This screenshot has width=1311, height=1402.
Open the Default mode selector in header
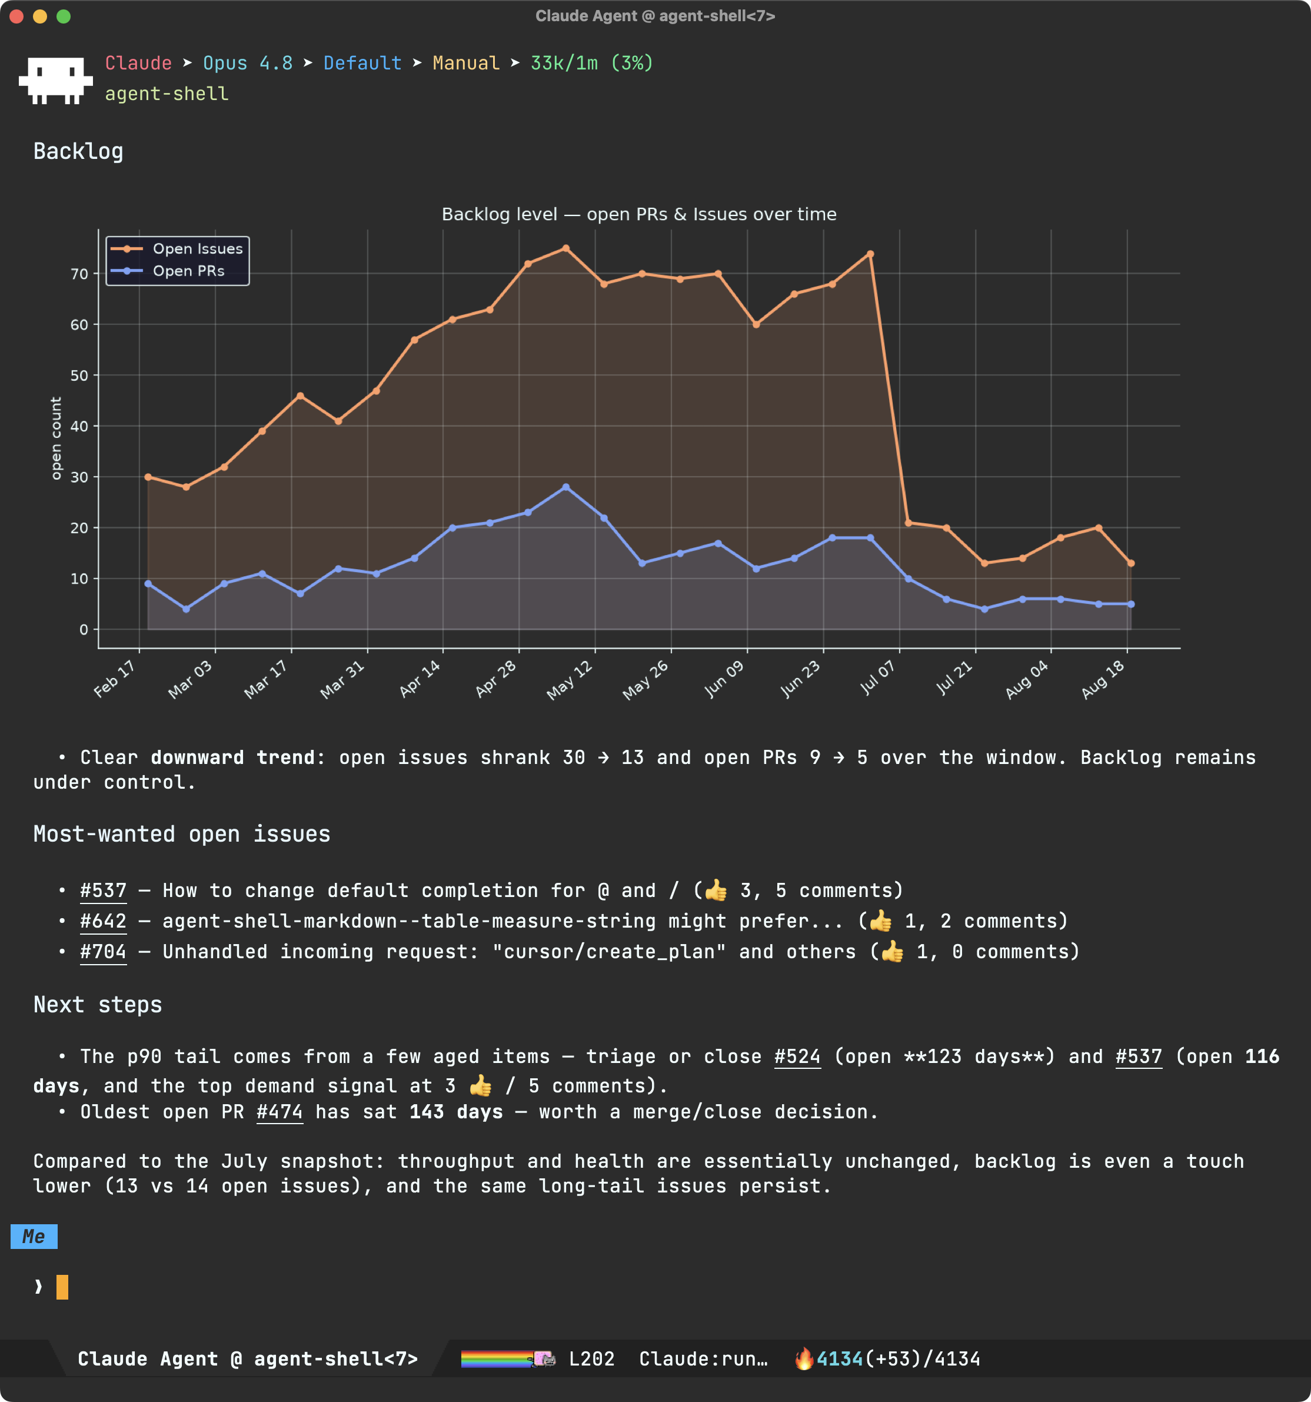click(362, 63)
